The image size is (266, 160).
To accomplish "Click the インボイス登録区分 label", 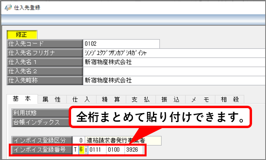I will point(42,140).
